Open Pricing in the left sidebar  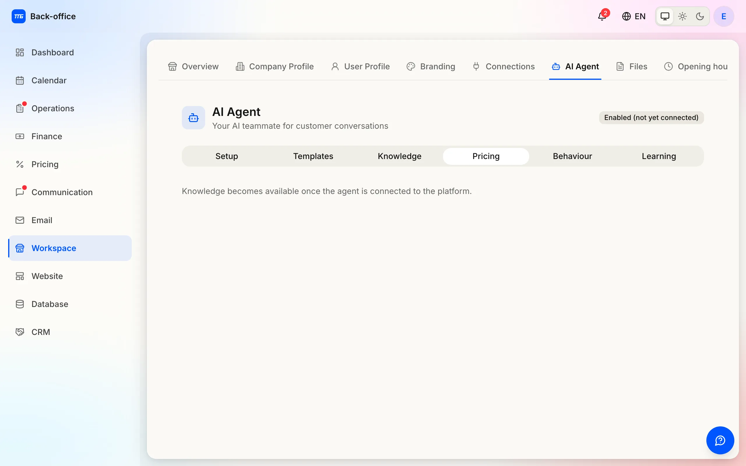click(70, 164)
